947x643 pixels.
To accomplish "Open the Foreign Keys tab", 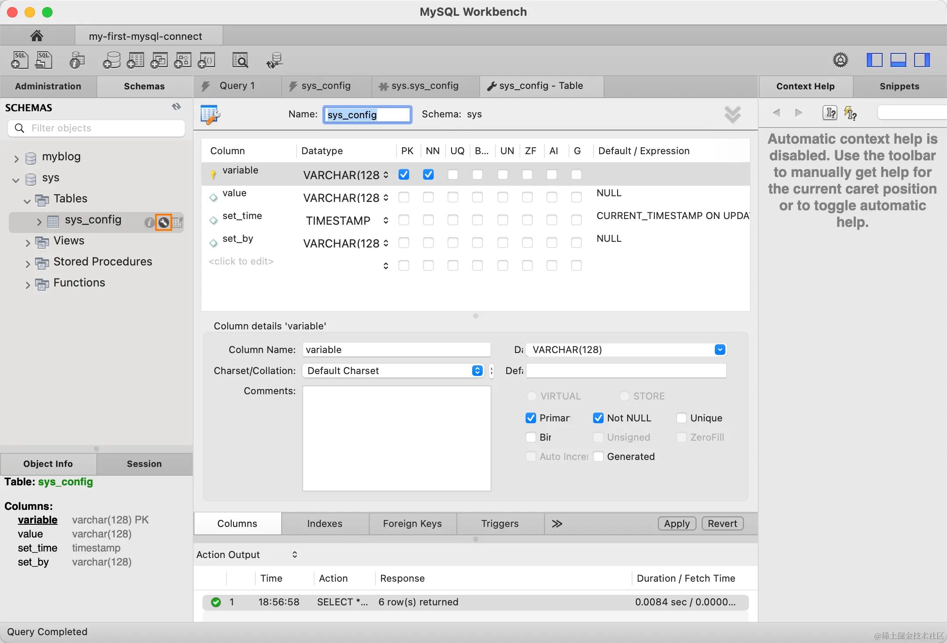I will coord(412,523).
